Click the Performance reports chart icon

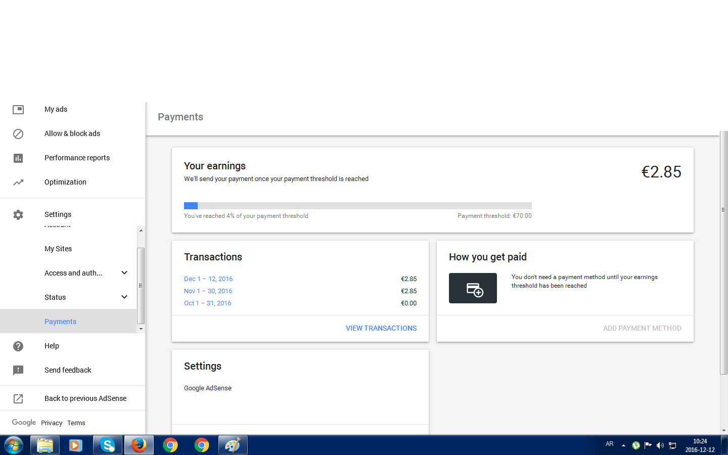(18, 158)
